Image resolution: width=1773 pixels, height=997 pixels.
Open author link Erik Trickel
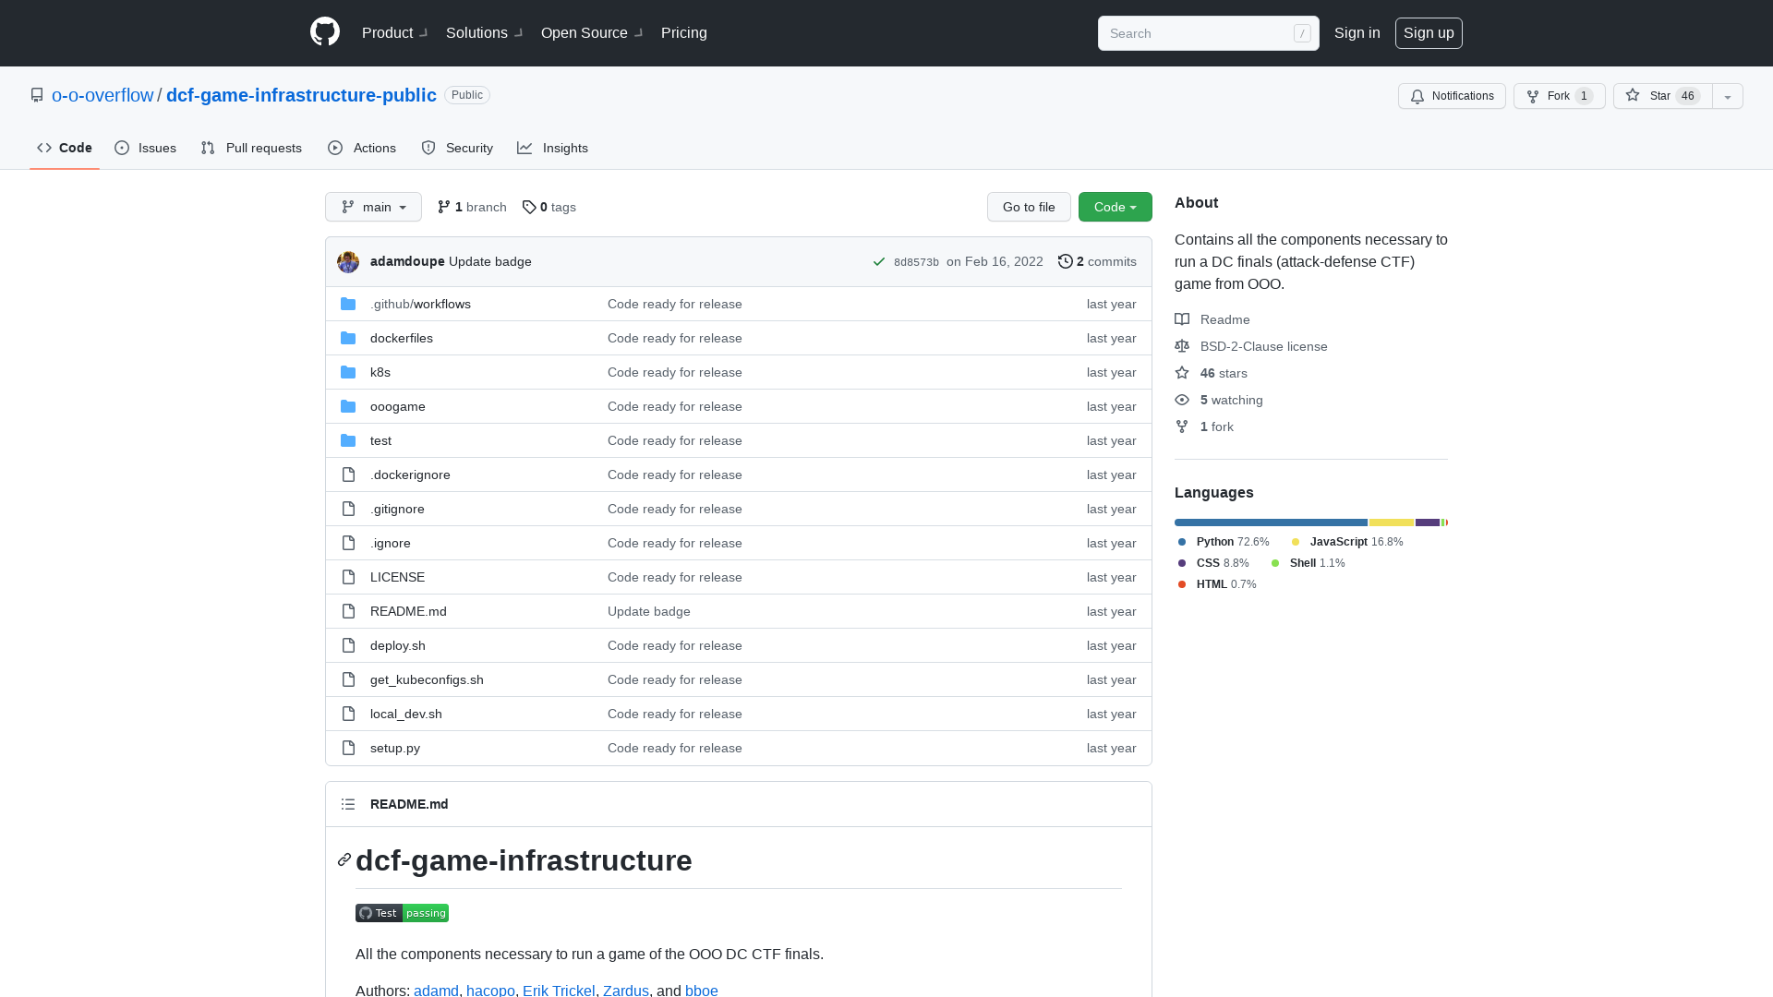click(559, 990)
